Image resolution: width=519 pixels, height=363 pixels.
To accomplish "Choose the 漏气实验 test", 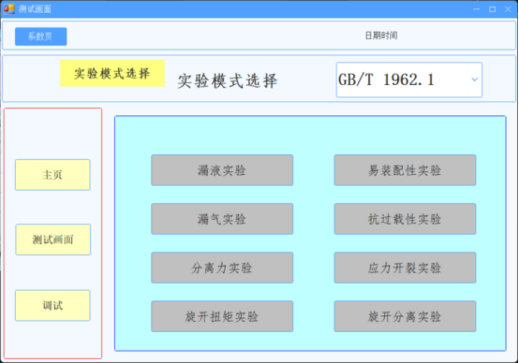I will point(222,219).
